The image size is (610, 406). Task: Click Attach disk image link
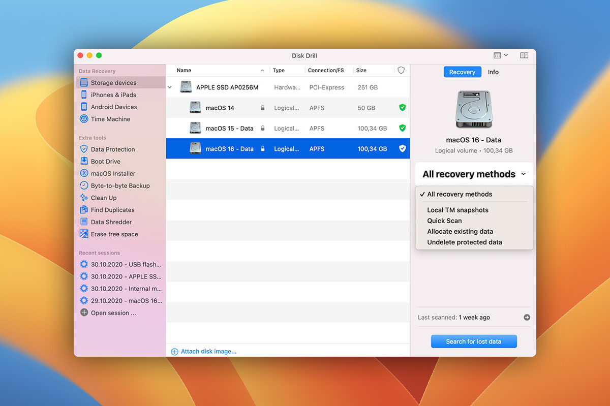point(204,351)
